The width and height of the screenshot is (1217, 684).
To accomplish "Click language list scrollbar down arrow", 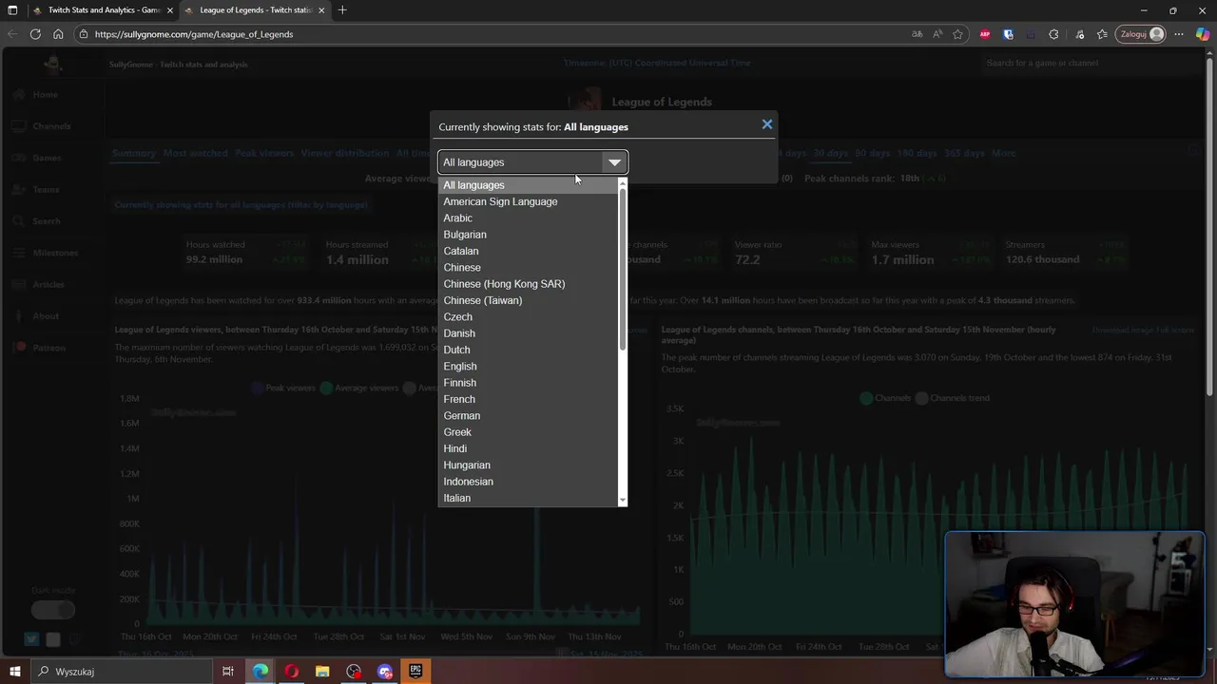I will point(623,501).
